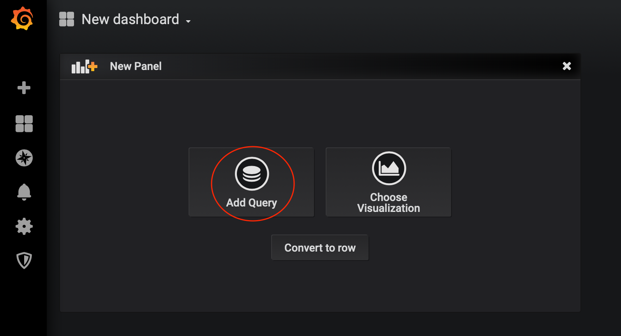Close the New Panel with the X
Screen dimensions: 621x336
click(566, 66)
